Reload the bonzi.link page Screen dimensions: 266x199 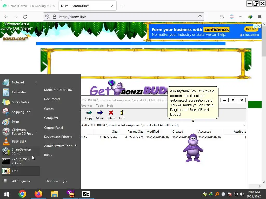(25, 17)
